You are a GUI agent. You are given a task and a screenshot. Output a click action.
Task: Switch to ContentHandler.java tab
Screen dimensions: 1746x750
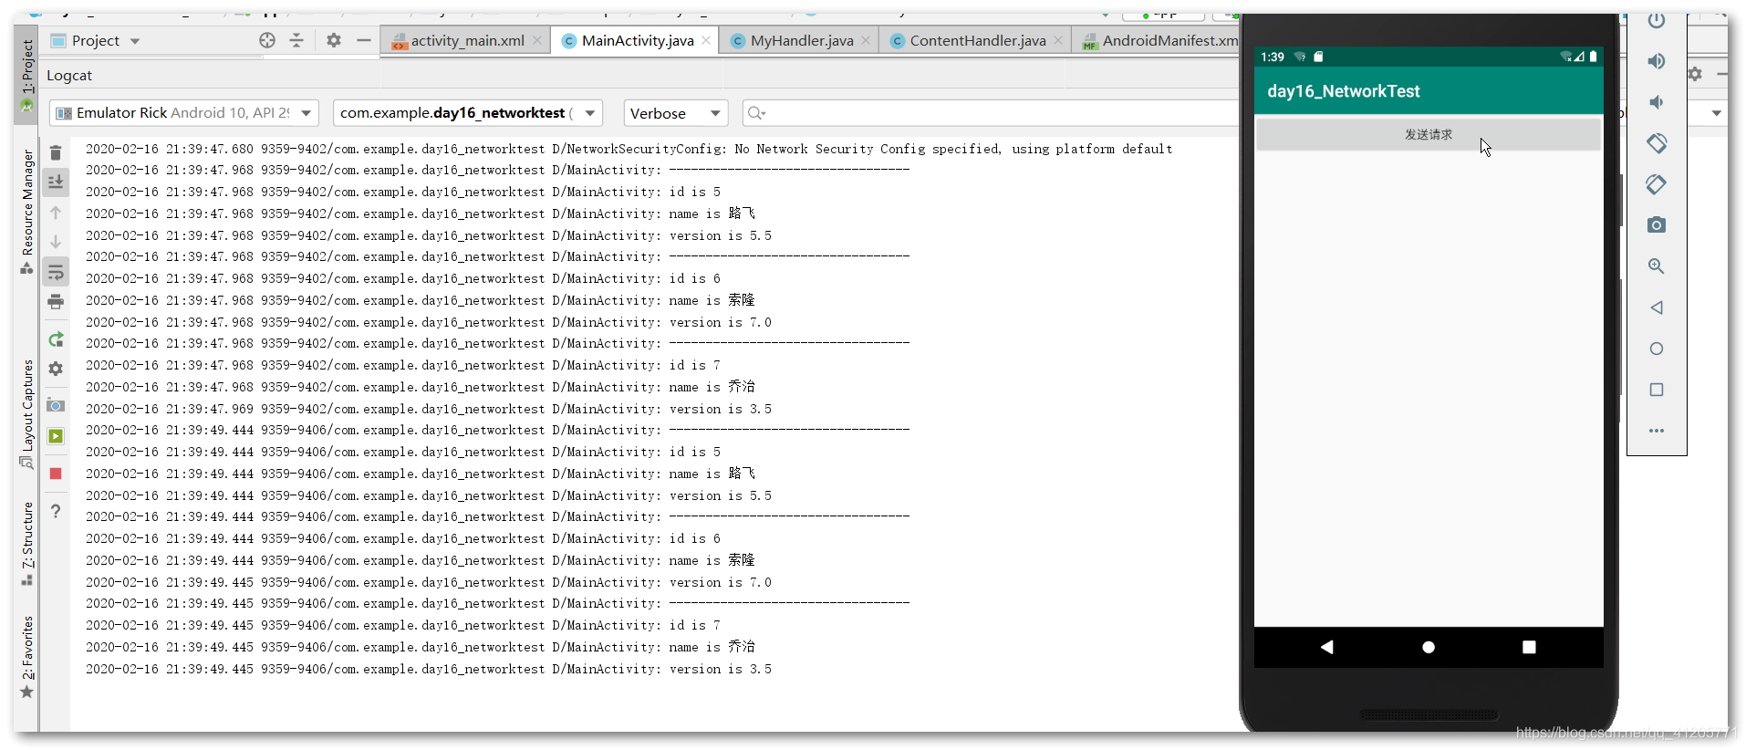tap(977, 40)
